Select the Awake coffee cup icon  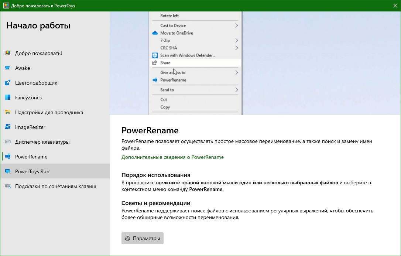tap(8, 68)
